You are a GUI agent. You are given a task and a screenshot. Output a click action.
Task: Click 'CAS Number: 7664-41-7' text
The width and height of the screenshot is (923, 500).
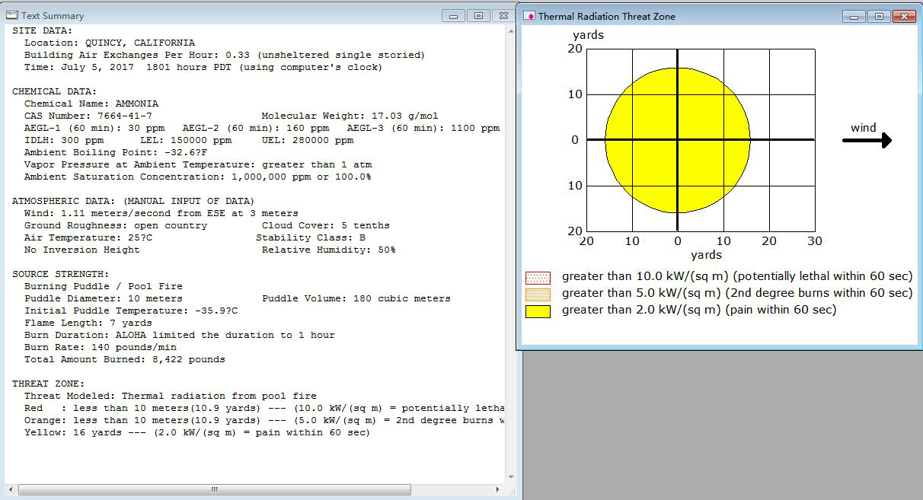88,116
